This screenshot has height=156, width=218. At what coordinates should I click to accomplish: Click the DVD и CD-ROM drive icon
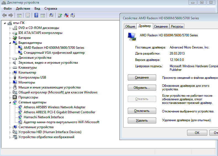(x=15, y=28)
